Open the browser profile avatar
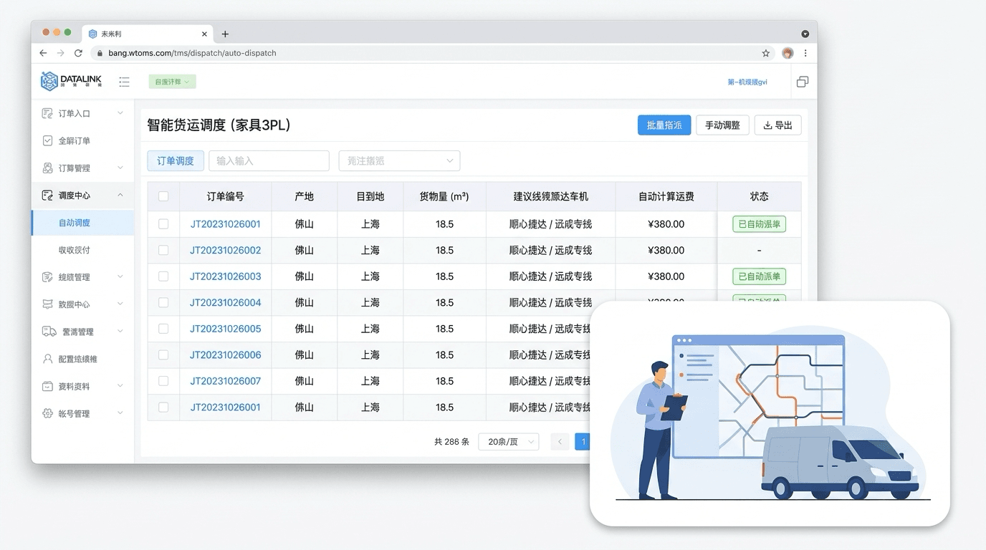Viewport: 986px width, 550px height. pos(788,53)
